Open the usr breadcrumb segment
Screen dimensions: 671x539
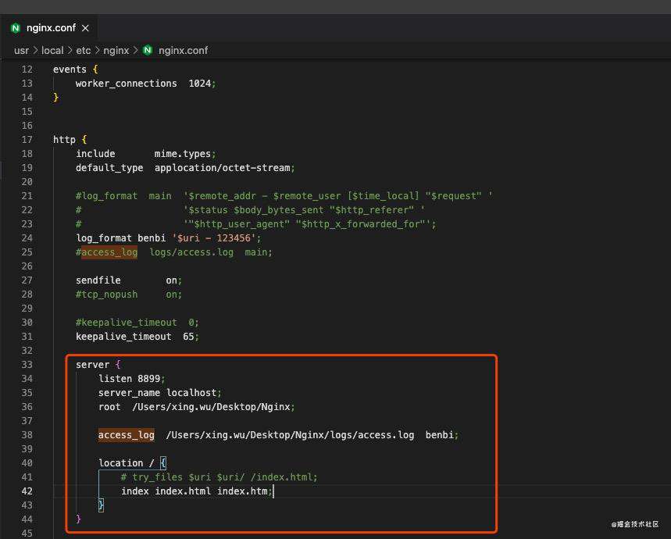(x=21, y=51)
